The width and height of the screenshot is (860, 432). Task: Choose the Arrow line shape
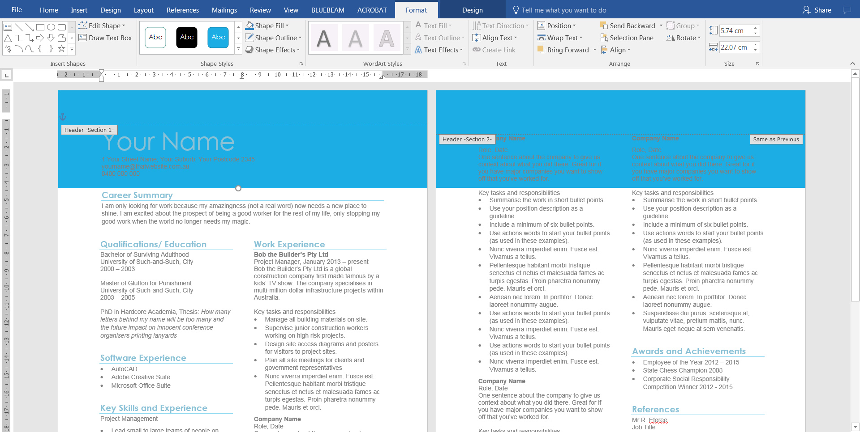coord(30,27)
